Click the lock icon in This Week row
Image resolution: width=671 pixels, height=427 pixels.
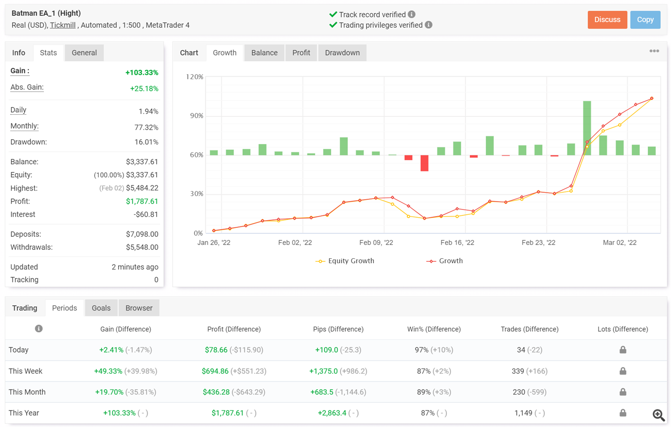(623, 371)
